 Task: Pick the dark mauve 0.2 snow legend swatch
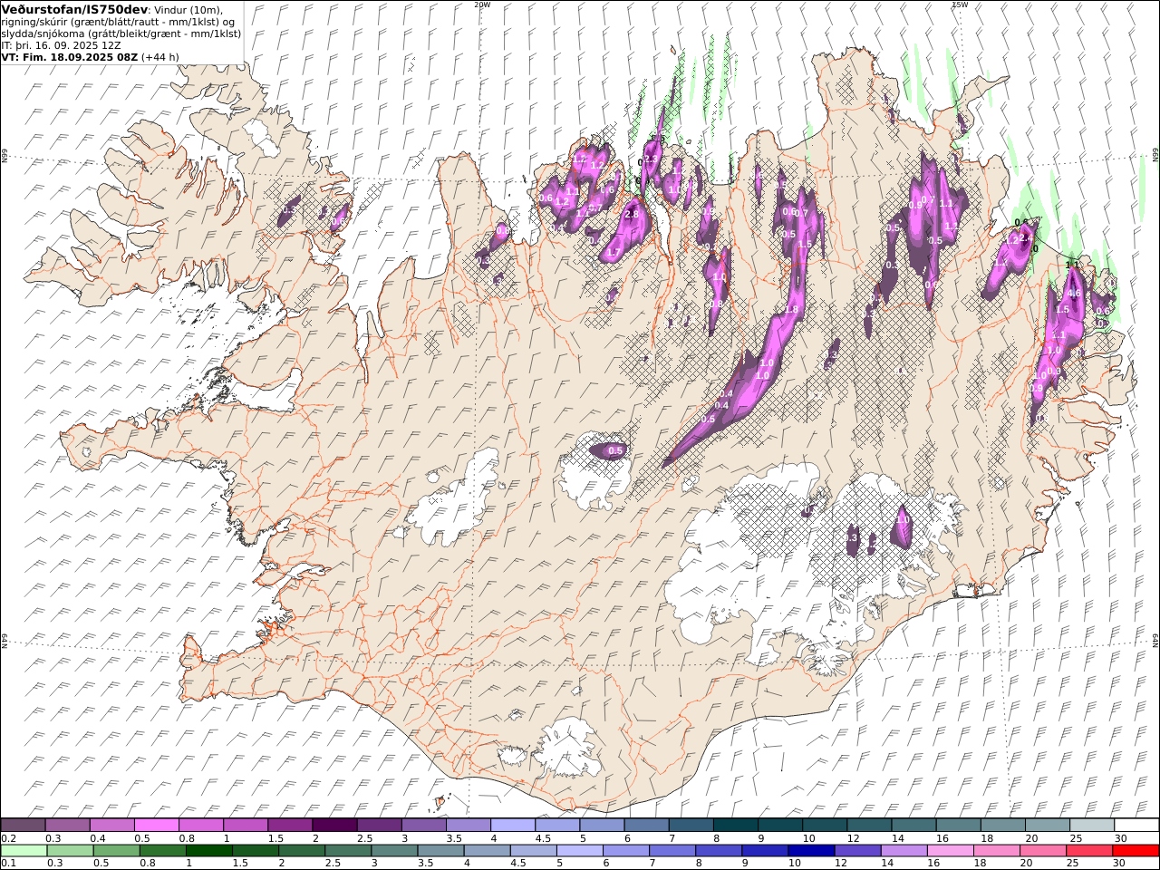pyautogui.click(x=23, y=826)
